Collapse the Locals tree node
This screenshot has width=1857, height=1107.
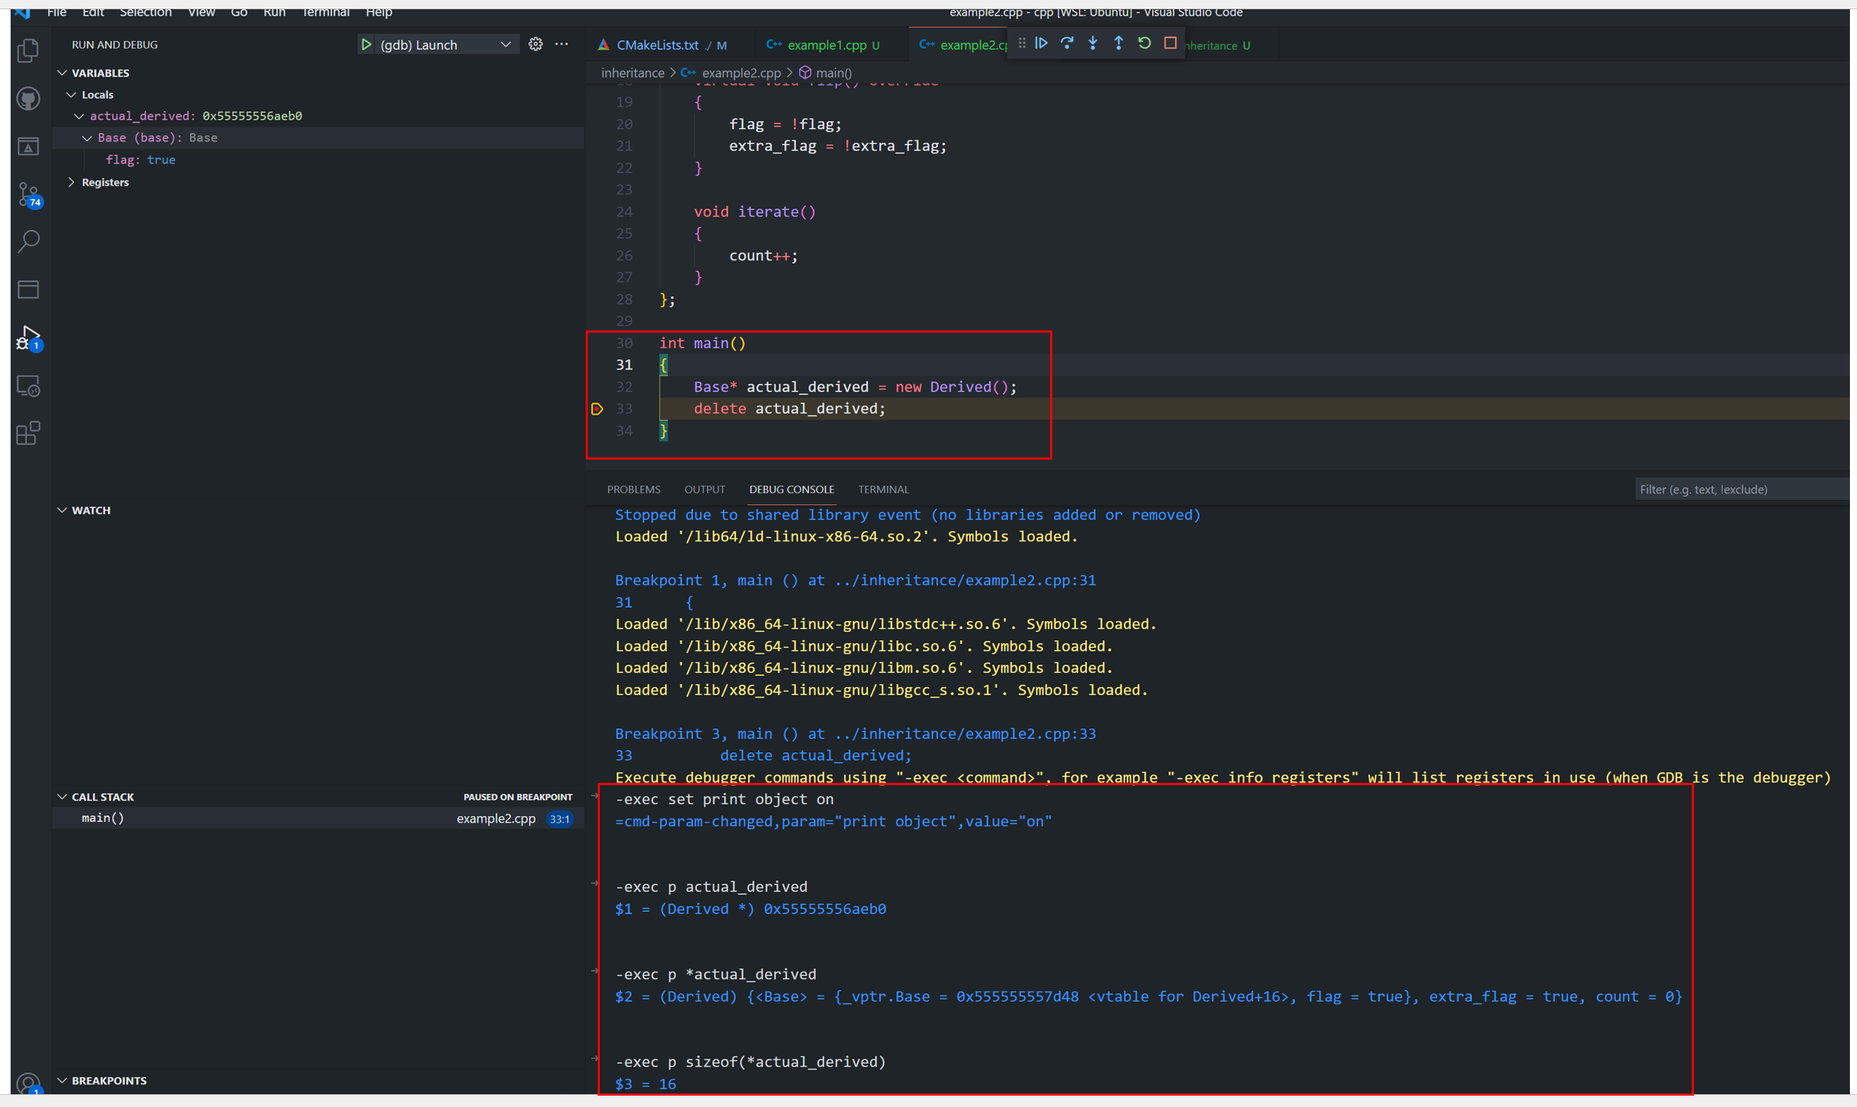point(72,95)
